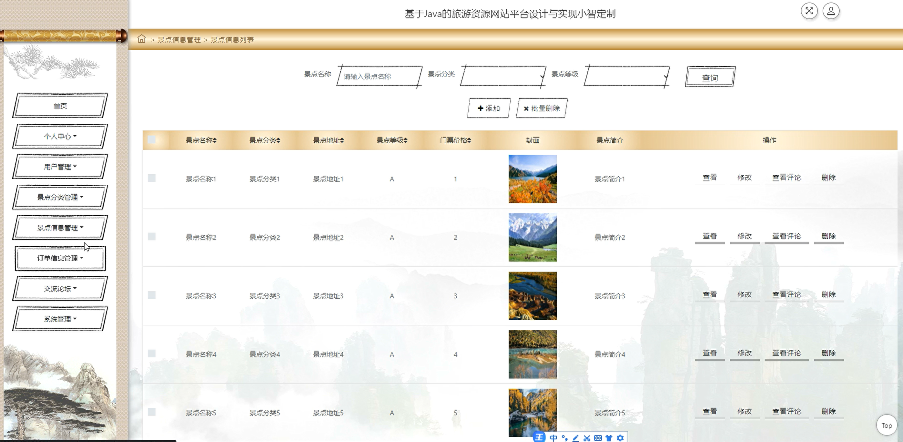Image resolution: width=903 pixels, height=442 pixels.
Task: Sort by 景点等级 column arrows
Action: [x=405, y=140]
